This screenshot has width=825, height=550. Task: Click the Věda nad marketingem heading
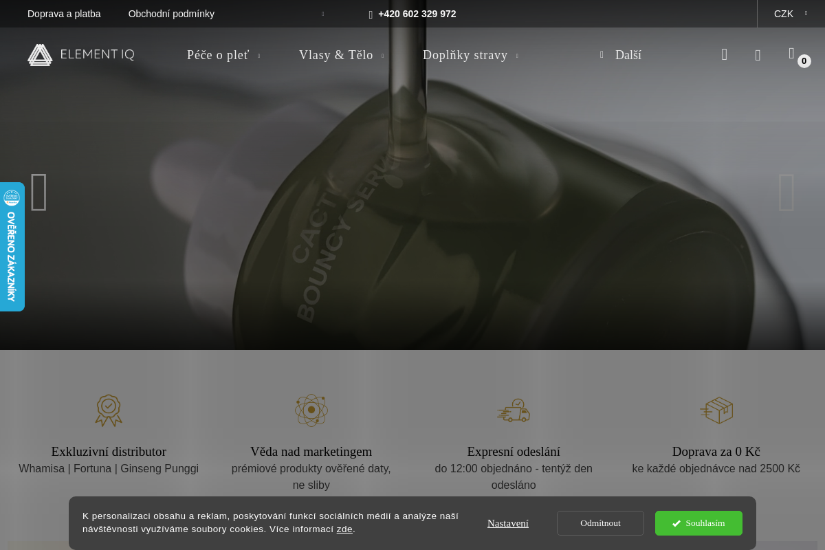click(311, 452)
